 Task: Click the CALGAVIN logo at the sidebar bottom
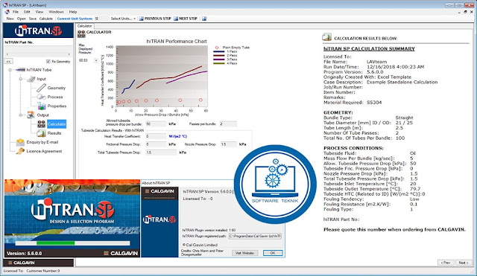click(22, 263)
